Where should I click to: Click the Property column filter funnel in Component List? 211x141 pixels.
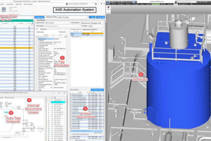click(81, 32)
